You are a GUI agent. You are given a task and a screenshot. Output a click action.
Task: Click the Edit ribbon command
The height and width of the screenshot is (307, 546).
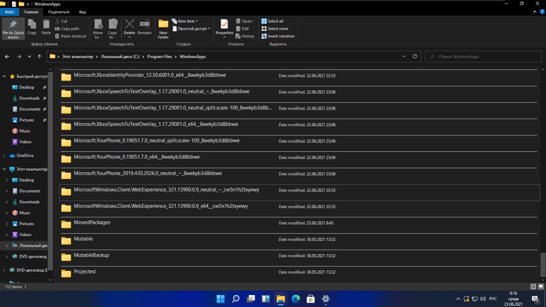point(242,29)
